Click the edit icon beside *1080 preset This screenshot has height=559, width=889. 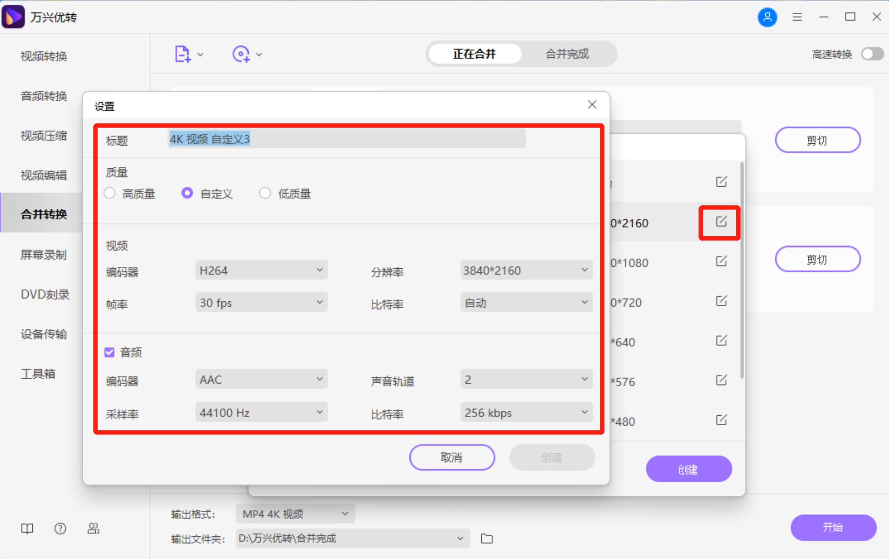[x=721, y=261]
